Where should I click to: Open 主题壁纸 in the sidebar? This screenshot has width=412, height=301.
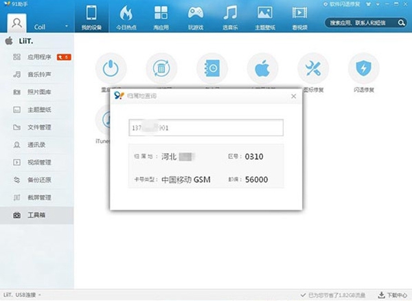(37, 110)
